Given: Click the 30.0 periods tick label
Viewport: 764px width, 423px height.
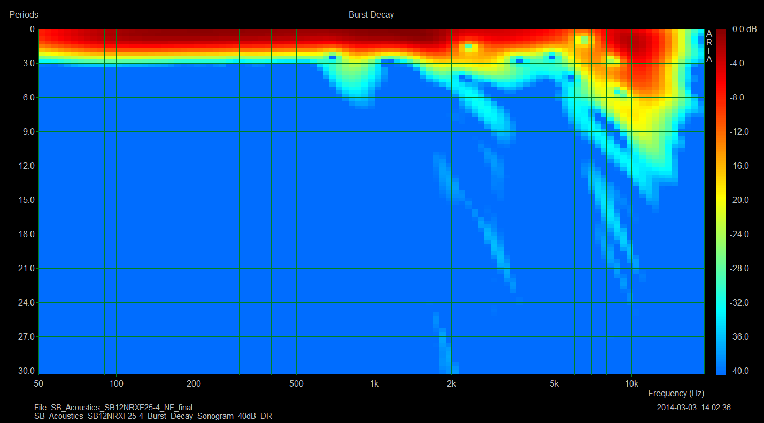Looking at the screenshot, I should [25, 371].
